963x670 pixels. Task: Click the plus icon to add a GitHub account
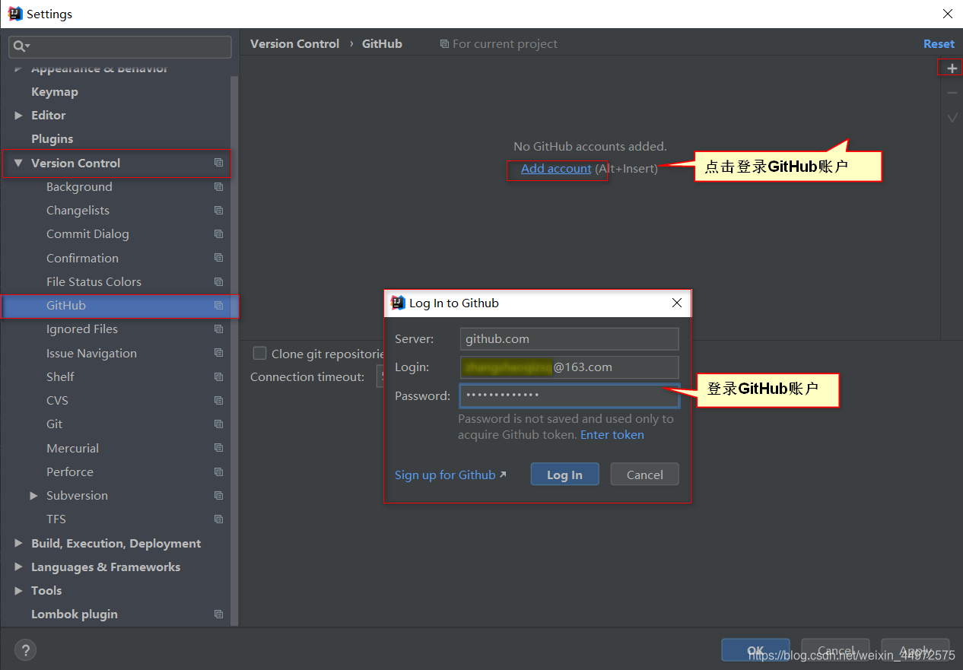pos(952,68)
